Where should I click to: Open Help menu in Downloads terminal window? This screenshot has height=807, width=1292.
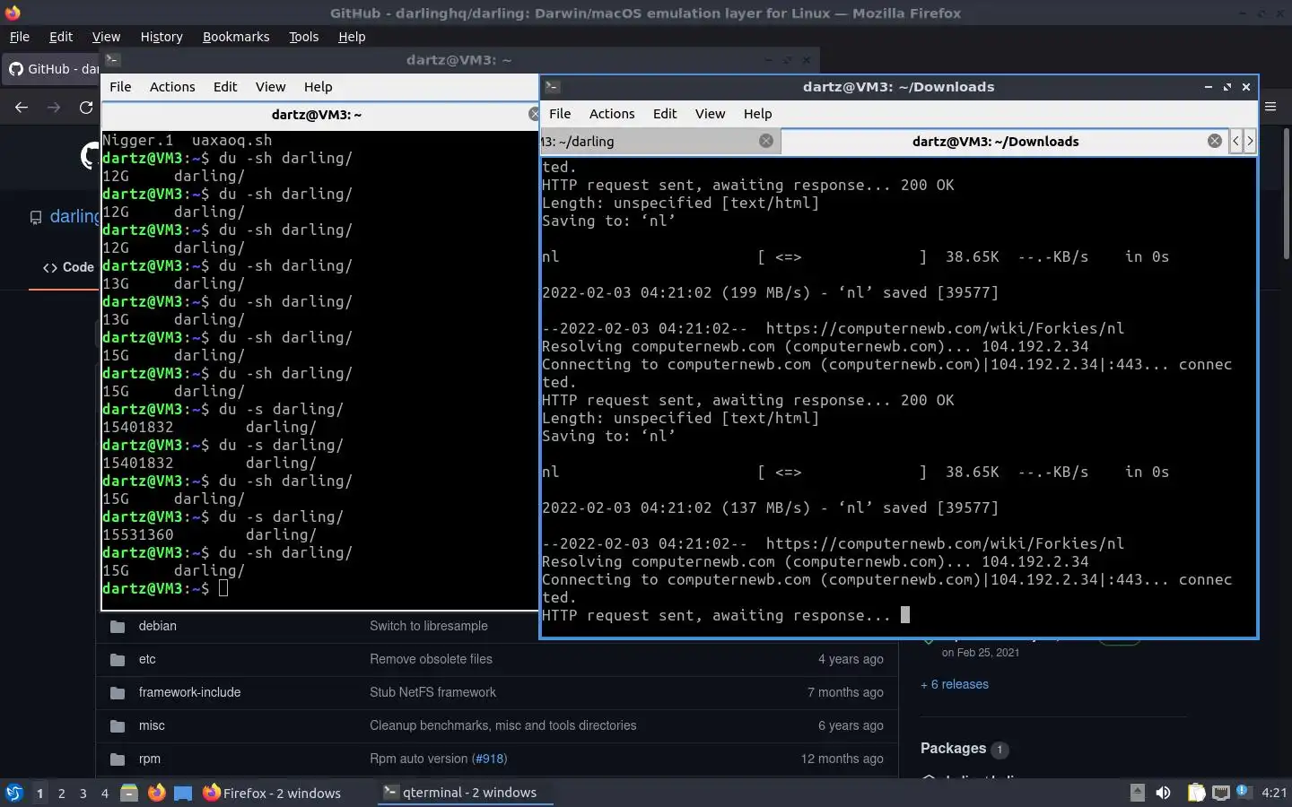tap(757, 114)
